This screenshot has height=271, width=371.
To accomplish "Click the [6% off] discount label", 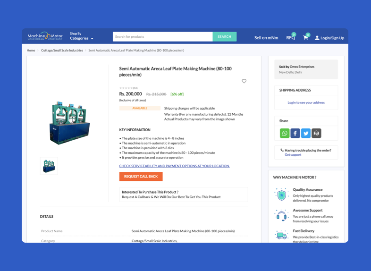I will coord(177,94).
